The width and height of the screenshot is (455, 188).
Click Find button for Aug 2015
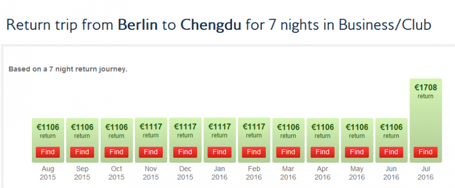[x=48, y=152]
